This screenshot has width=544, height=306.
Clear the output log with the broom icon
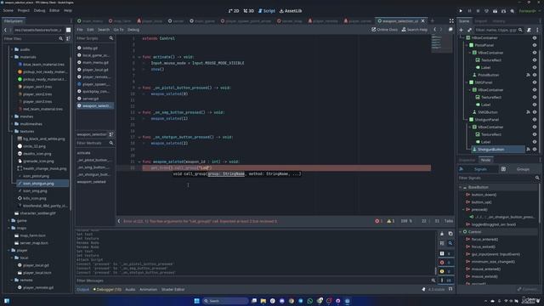tap(442, 234)
